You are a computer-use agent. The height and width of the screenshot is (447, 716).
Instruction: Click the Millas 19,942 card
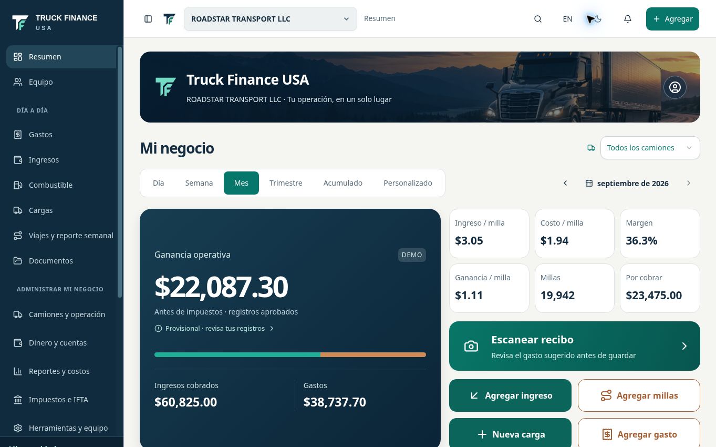point(575,288)
